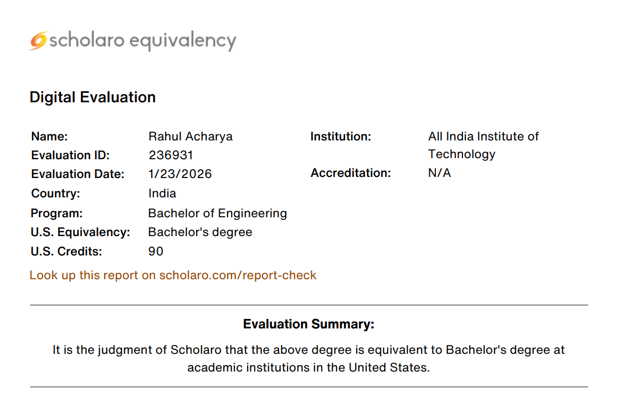
Task: Click the Bachelor's degree U.S. equivalency value
Action: [x=200, y=232]
